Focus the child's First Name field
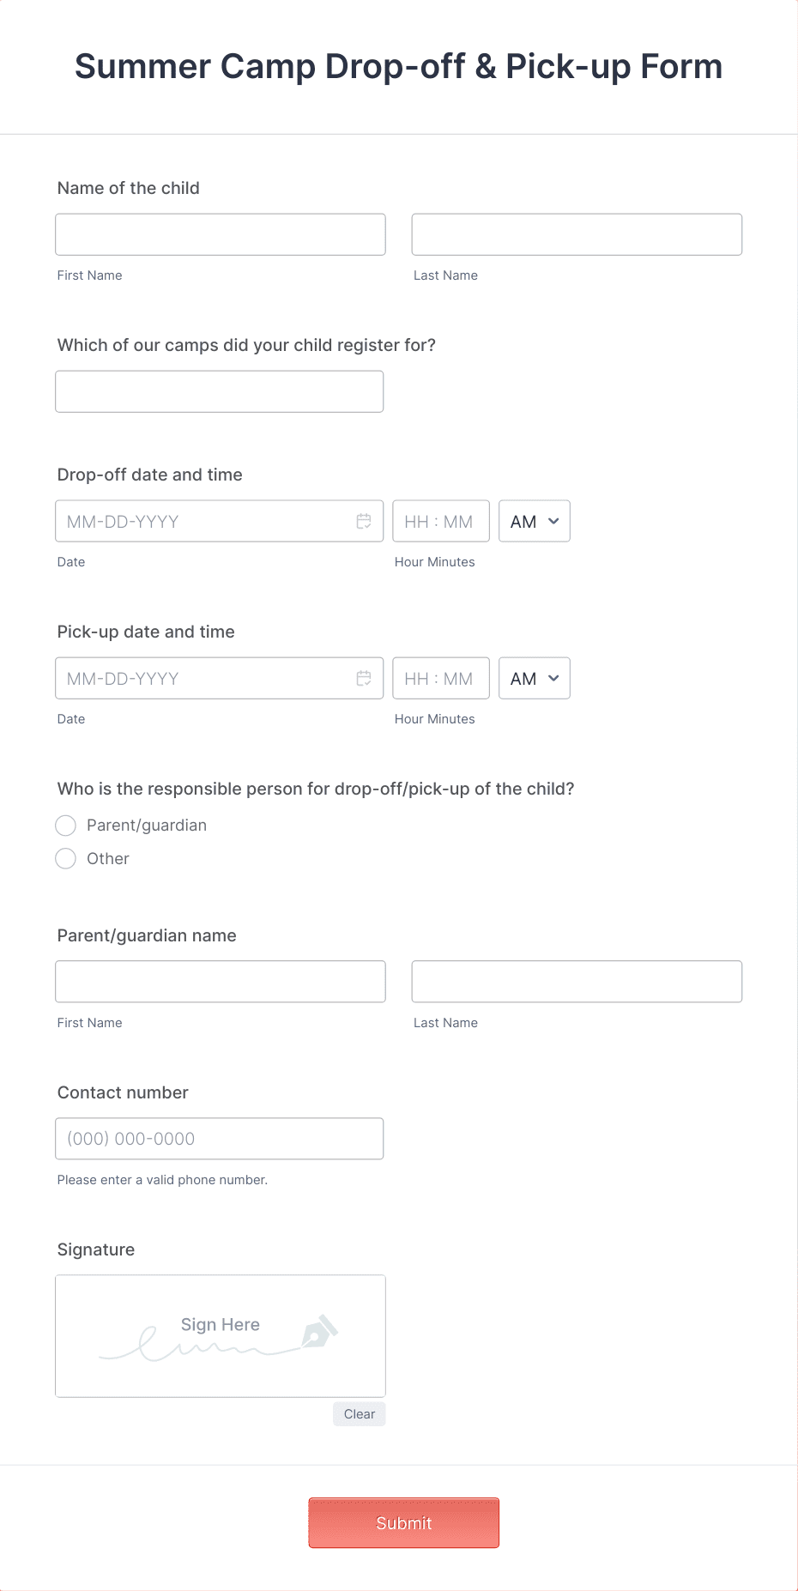The image size is (798, 1591). click(x=221, y=234)
